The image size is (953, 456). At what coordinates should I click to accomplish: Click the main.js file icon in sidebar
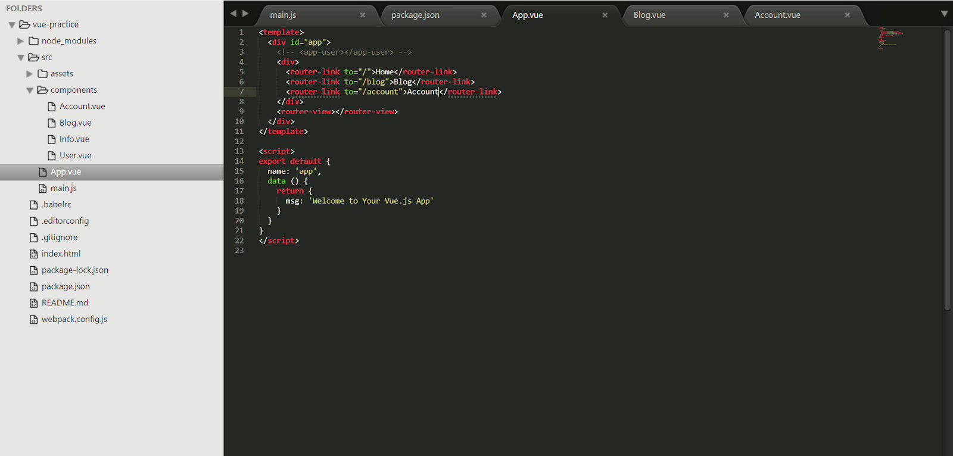point(43,188)
